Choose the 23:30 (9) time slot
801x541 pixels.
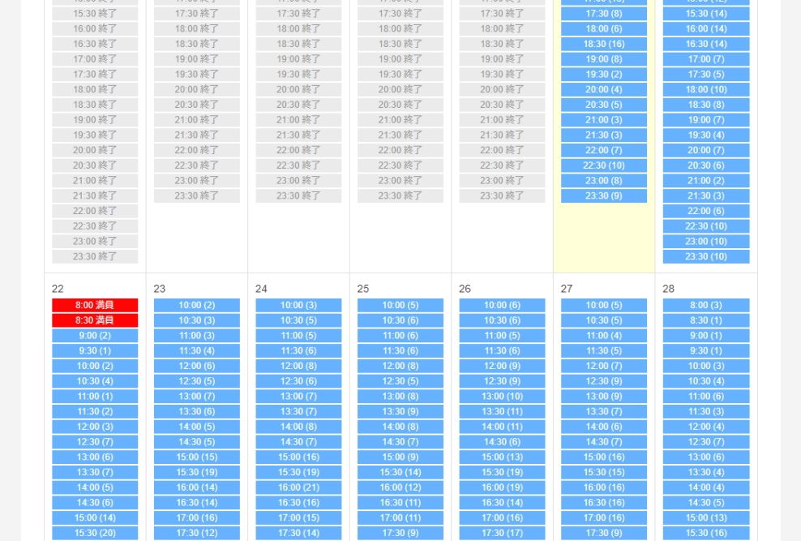[604, 195]
